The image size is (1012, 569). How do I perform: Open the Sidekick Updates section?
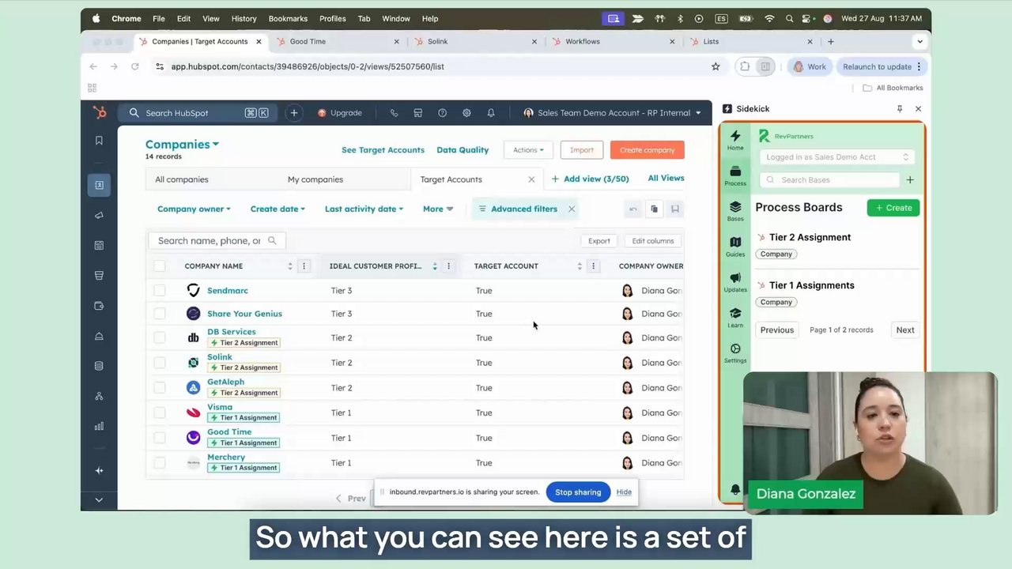pyautogui.click(x=735, y=282)
